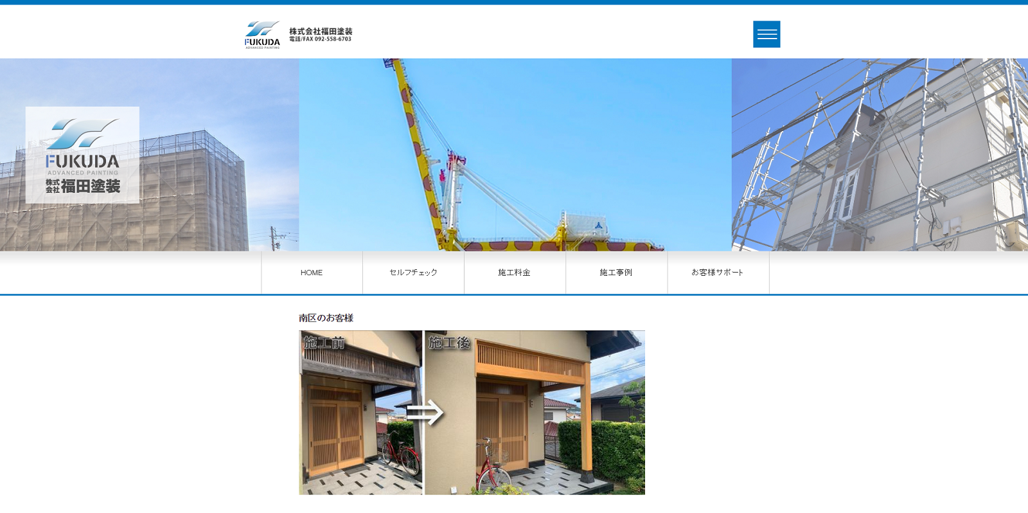Open the セルフチェック menu item
Screen dimensions: 1028x513
[x=413, y=273]
